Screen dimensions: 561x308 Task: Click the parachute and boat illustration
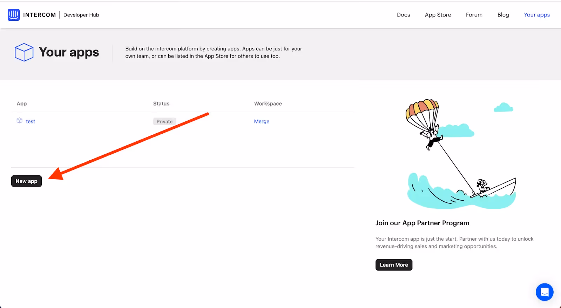(461, 154)
